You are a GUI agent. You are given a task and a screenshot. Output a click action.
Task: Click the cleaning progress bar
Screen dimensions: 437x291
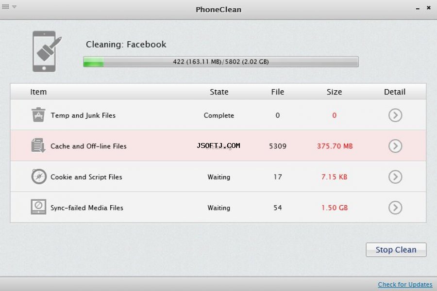coord(221,62)
